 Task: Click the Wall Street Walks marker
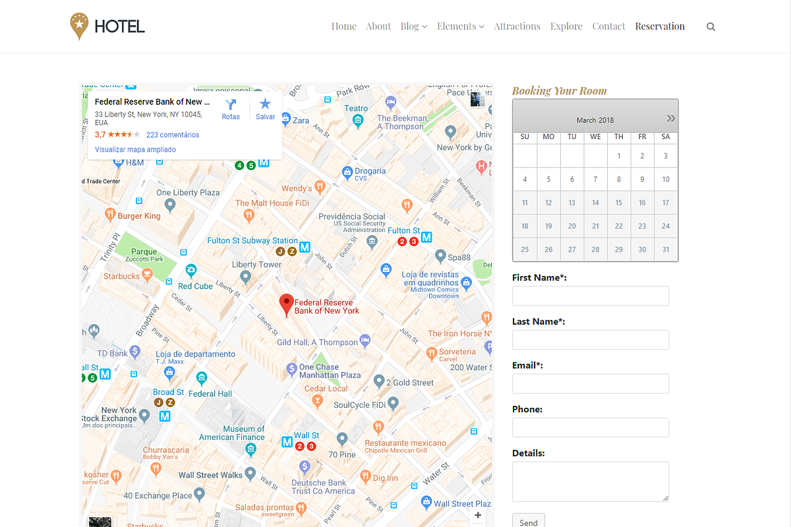250,473
